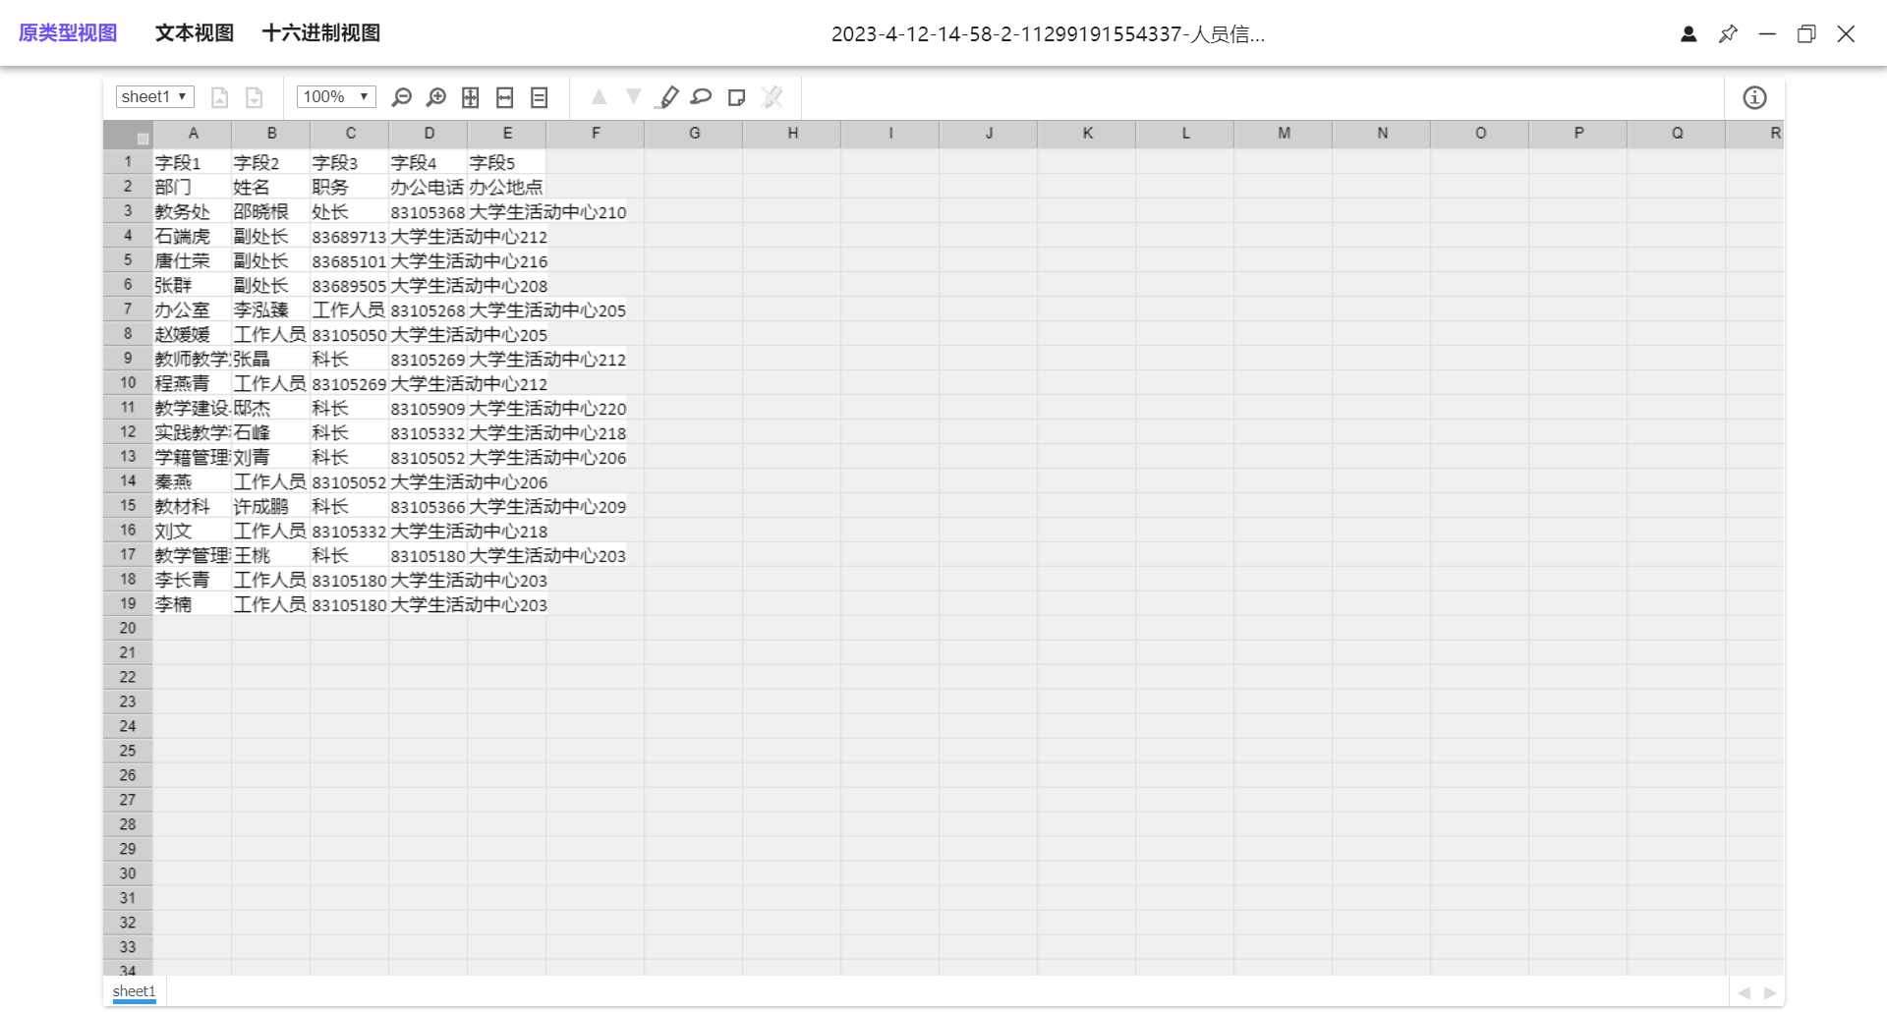Screen dimensions: 1887x1012
Task: Select the lasso annotation tool
Action: click(x=701, y=96)
